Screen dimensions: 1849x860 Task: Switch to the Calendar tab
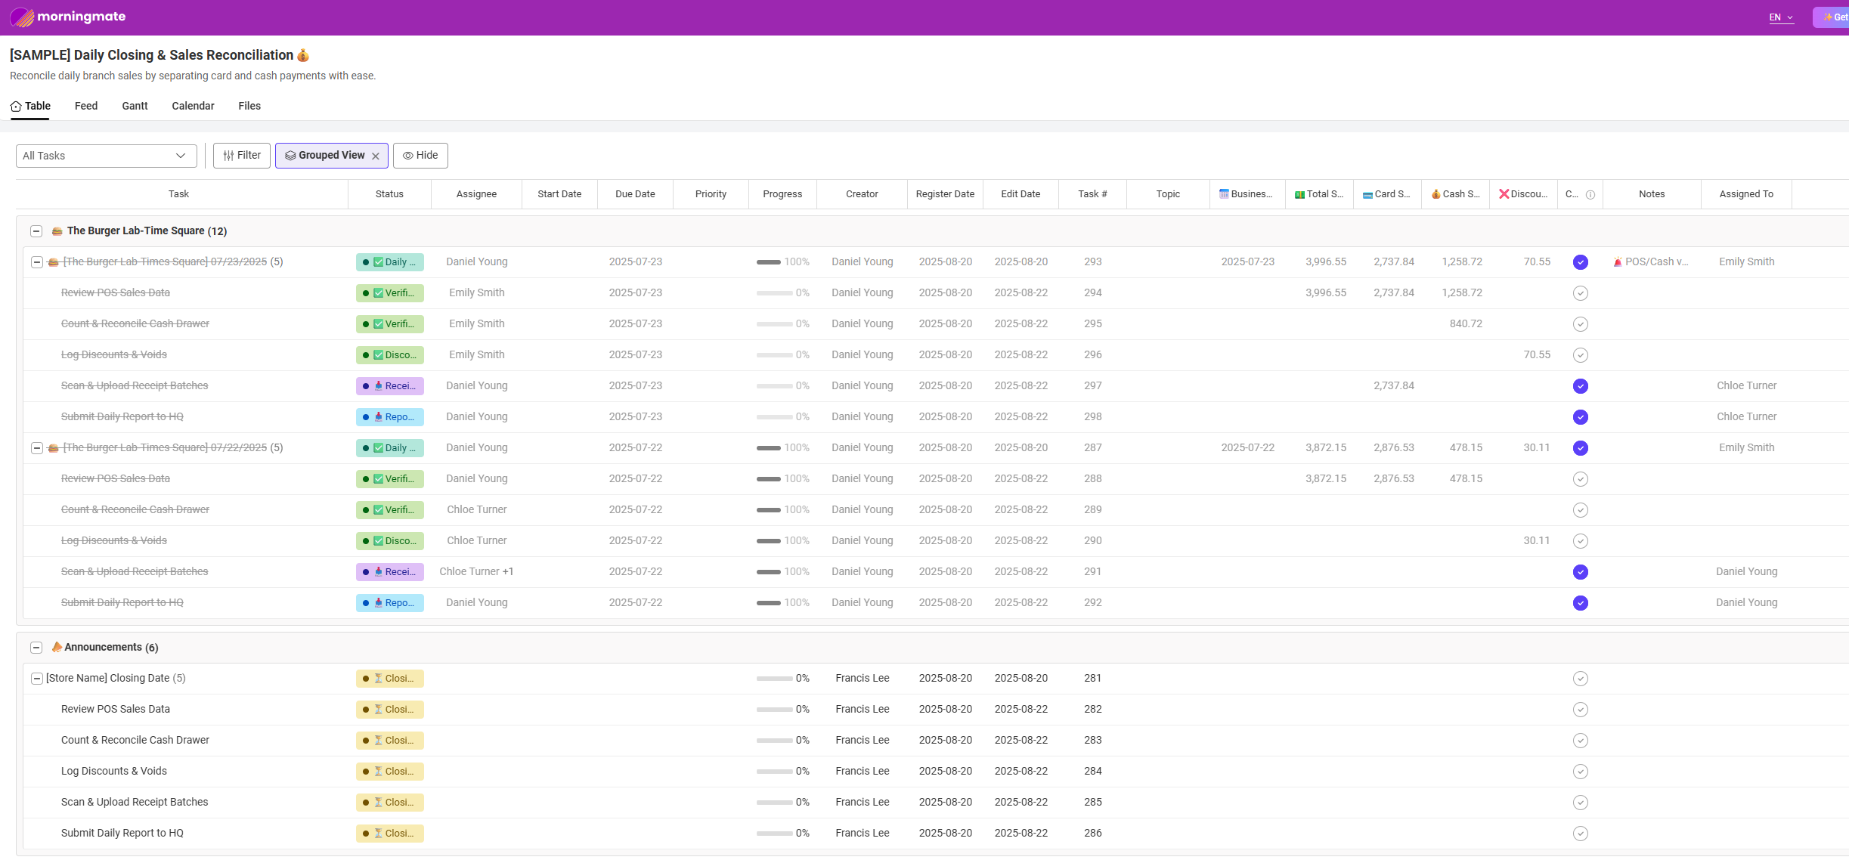[x=193, y=106]
